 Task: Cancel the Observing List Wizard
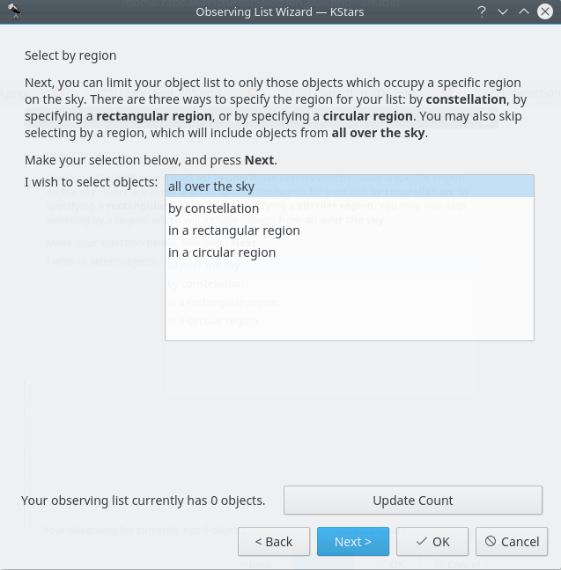pos(512,542)
